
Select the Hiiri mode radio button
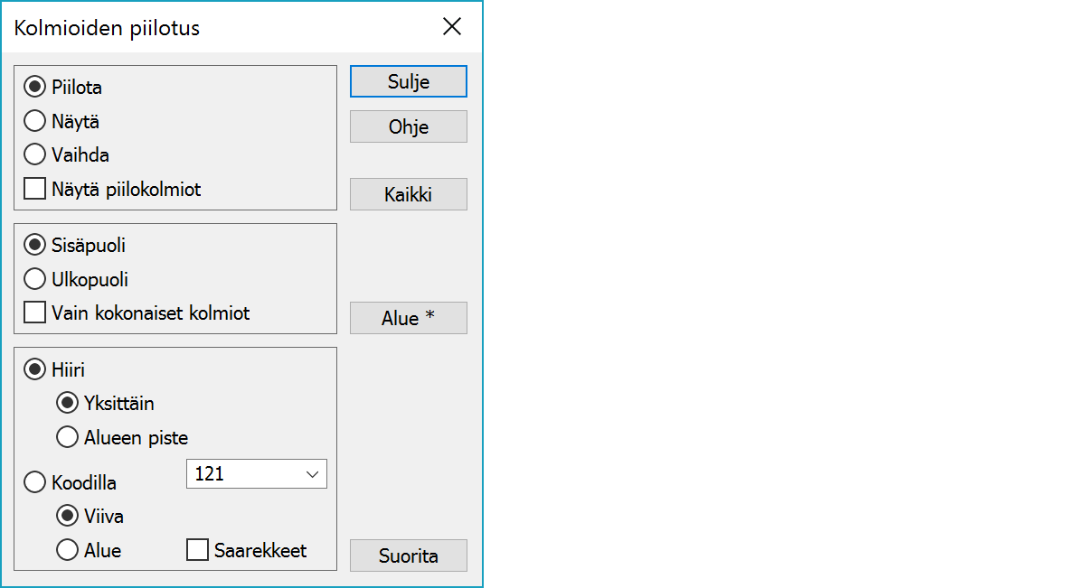[35, 369]
